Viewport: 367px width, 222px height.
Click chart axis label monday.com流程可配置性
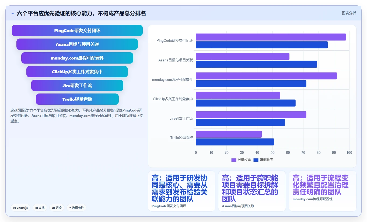(x=173, y=79)
